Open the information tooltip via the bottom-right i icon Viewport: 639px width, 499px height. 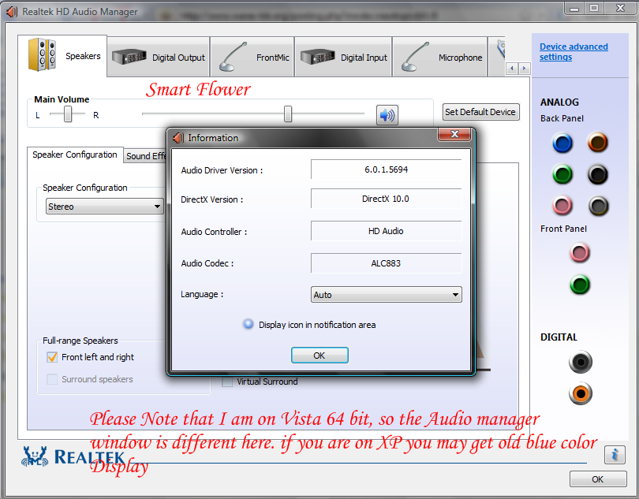[x=615, y=455]
